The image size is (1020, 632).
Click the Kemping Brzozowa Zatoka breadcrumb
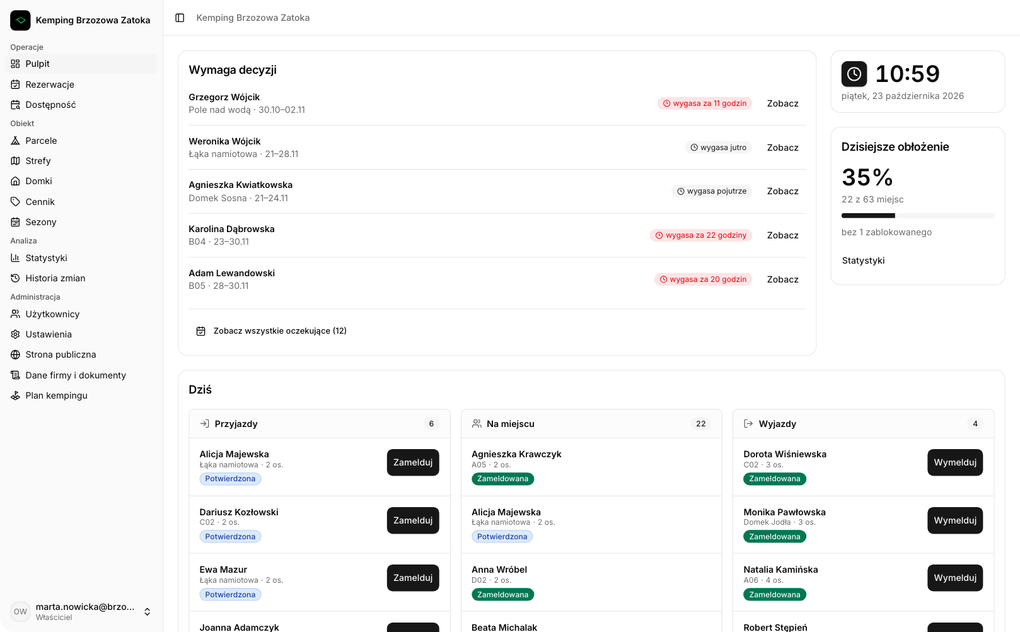pos(253,18)
